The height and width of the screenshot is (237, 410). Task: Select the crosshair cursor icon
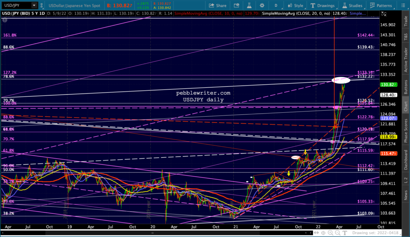324,233
